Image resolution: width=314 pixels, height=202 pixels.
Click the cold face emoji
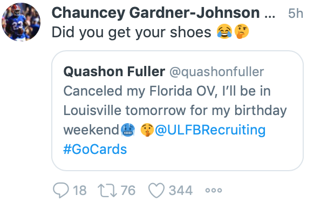tap(128, 130)
